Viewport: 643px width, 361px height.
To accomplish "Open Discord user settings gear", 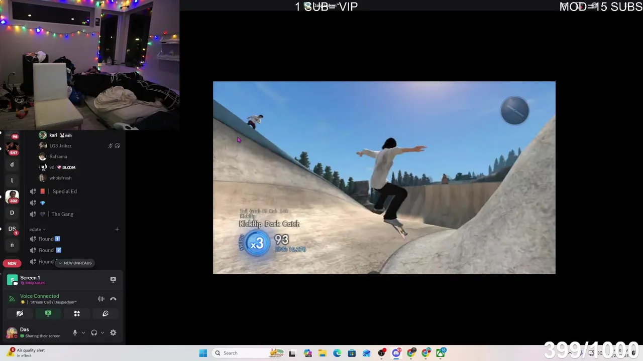I will click(x=113, y=332).
